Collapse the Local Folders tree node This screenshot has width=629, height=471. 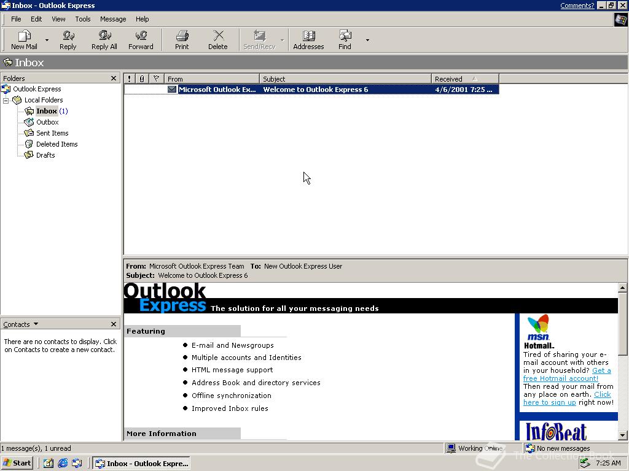tap(6, 100)
